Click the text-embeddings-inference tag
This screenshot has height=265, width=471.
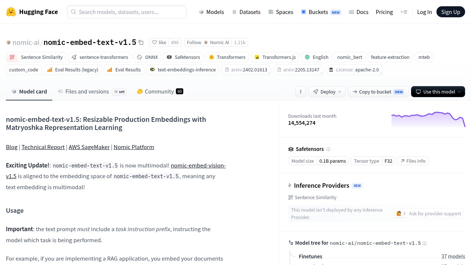[183, 70]
